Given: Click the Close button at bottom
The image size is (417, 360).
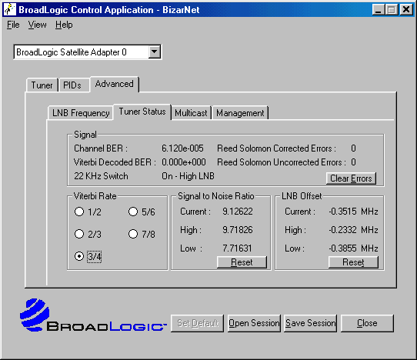Looking at the screenshot, I should coord(367,323).
